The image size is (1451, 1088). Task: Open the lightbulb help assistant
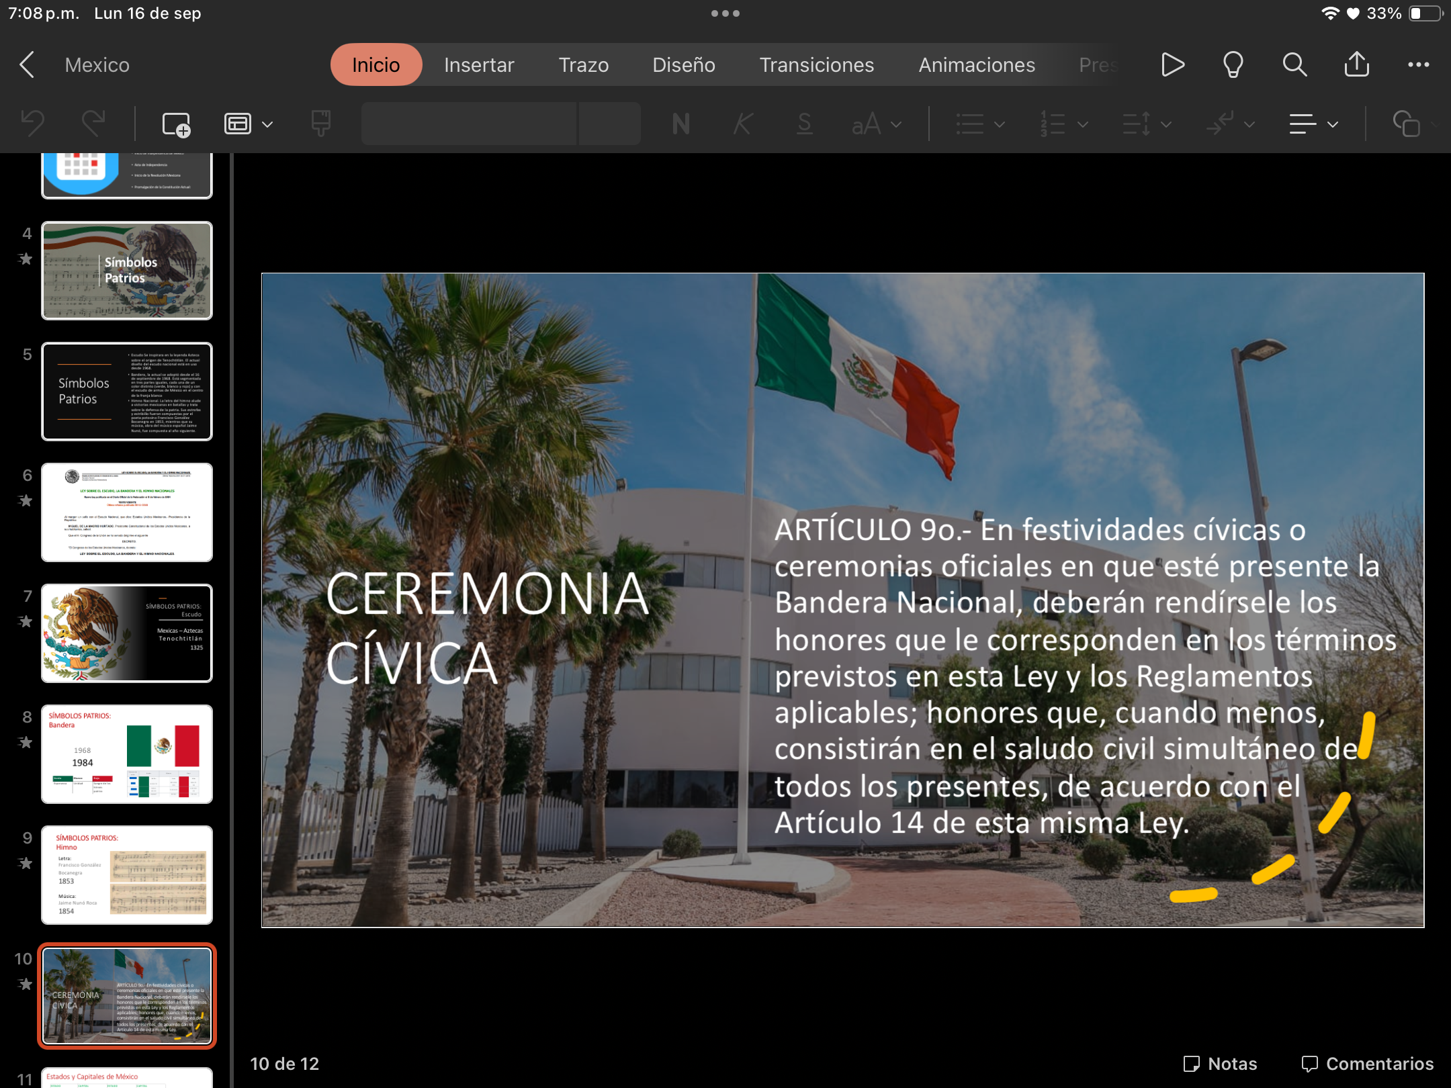click(x=1233, y=65)
